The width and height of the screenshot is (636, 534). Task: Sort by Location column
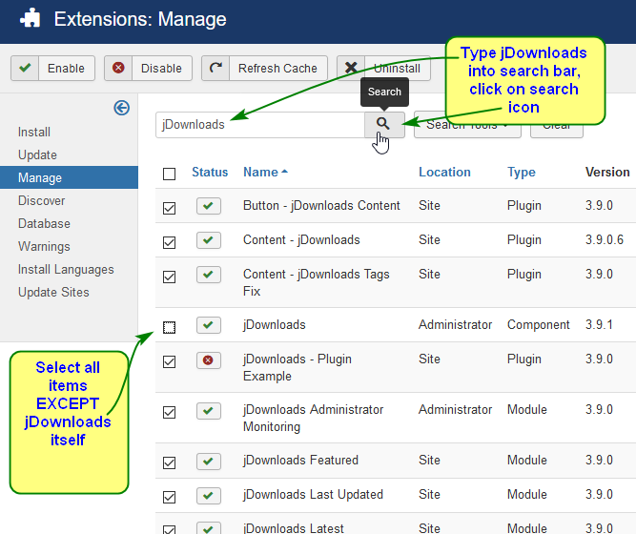444,172
